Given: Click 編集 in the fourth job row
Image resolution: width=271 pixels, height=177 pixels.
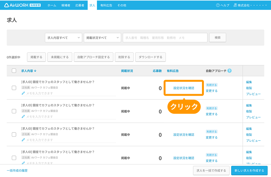Looking at the screenshot, I should 249,152.
